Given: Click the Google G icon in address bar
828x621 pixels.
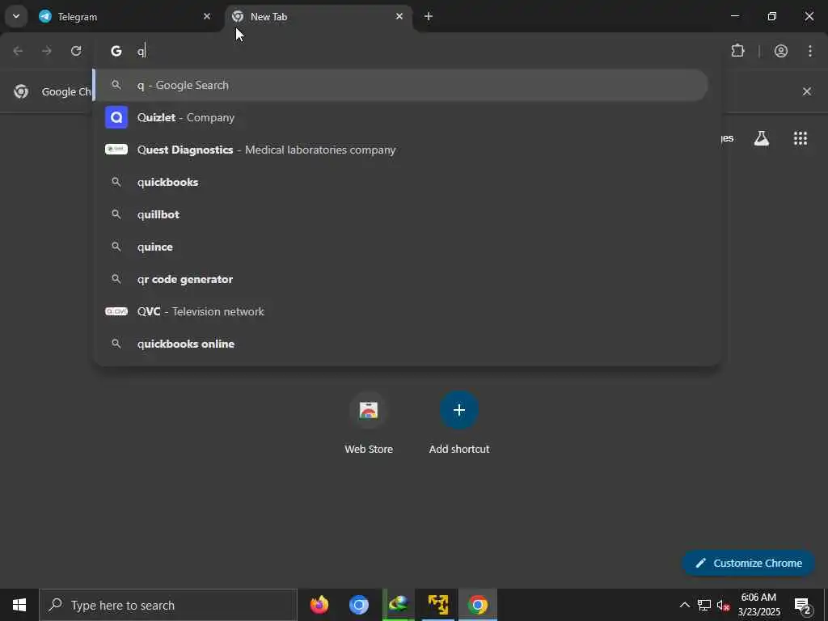Looking at the screenshot, I should [x=116, y=51].
